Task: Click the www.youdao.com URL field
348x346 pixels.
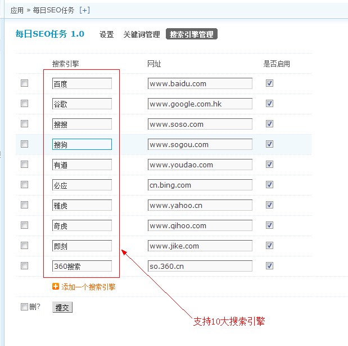Action: click(x=200, y=165)
